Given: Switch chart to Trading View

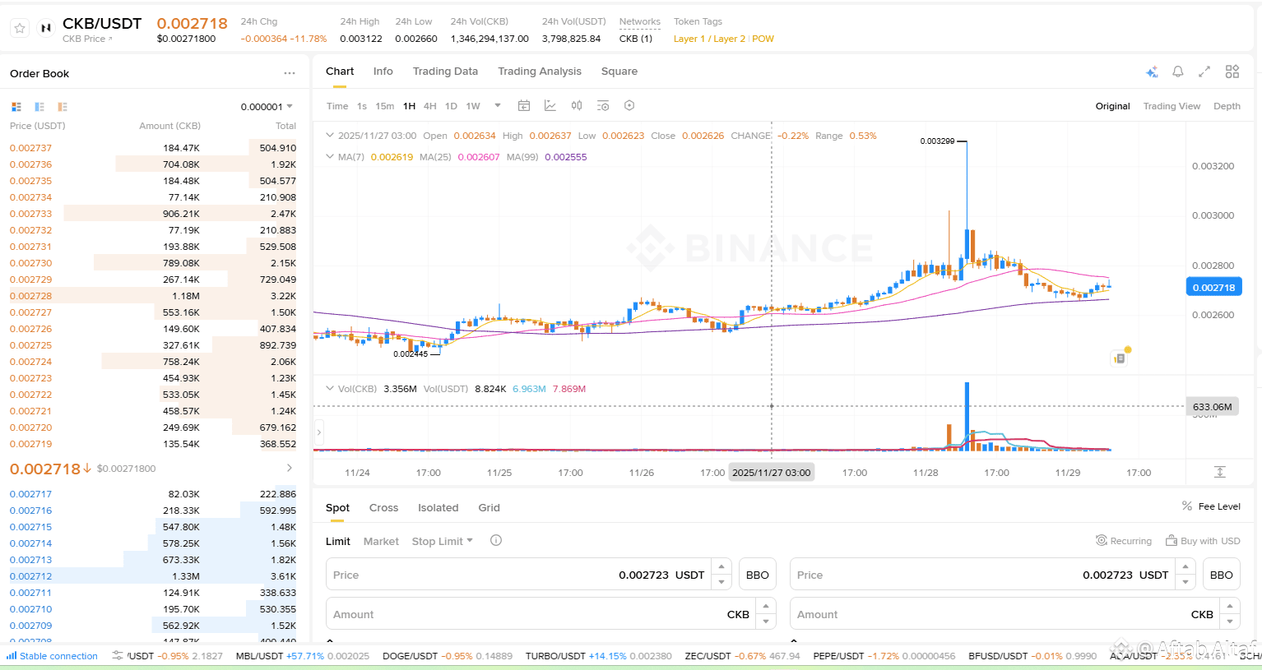Looking at the screenshot, I should [1172, 106].
